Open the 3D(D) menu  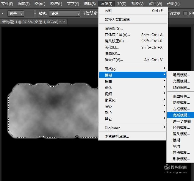pyautogui.click(x=122, y=4)
